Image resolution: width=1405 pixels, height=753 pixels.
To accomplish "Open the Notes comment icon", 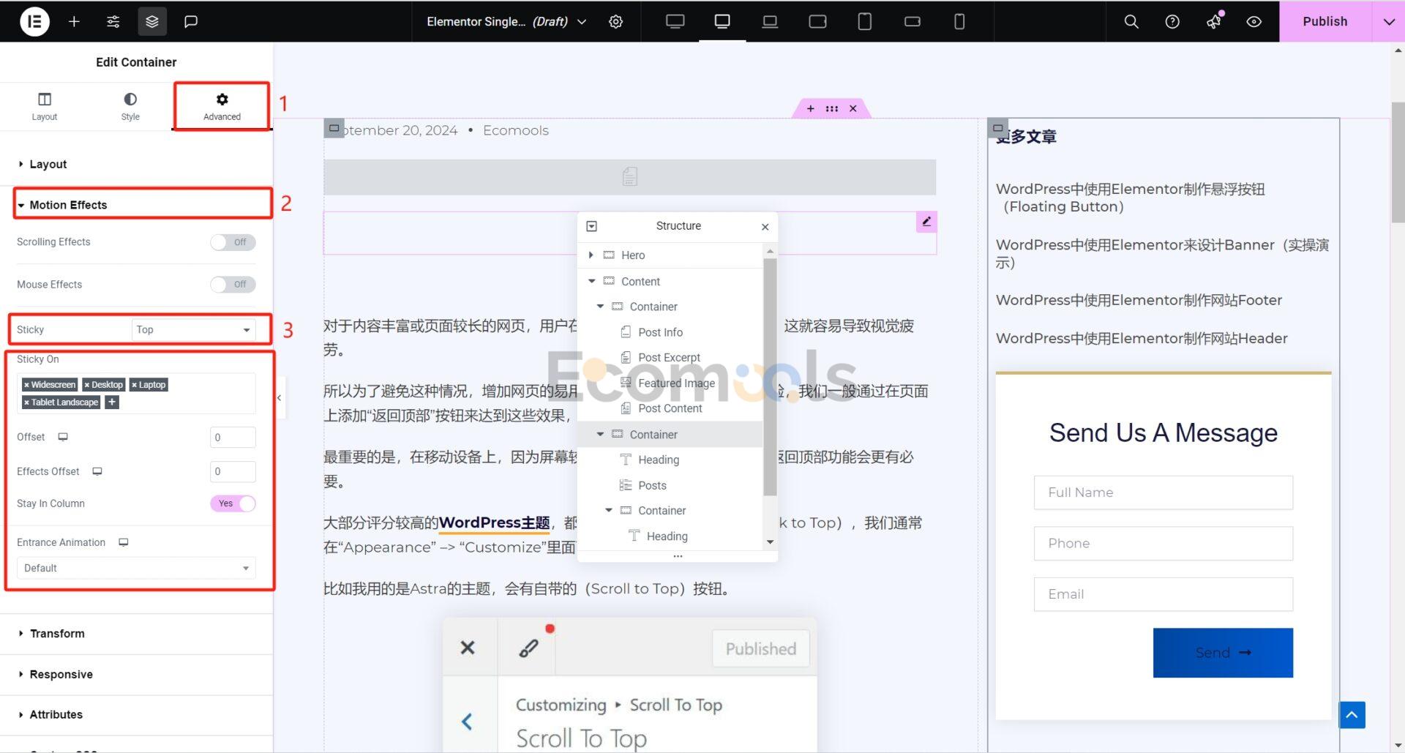I will pyautogui.click(x=191, y=21).
